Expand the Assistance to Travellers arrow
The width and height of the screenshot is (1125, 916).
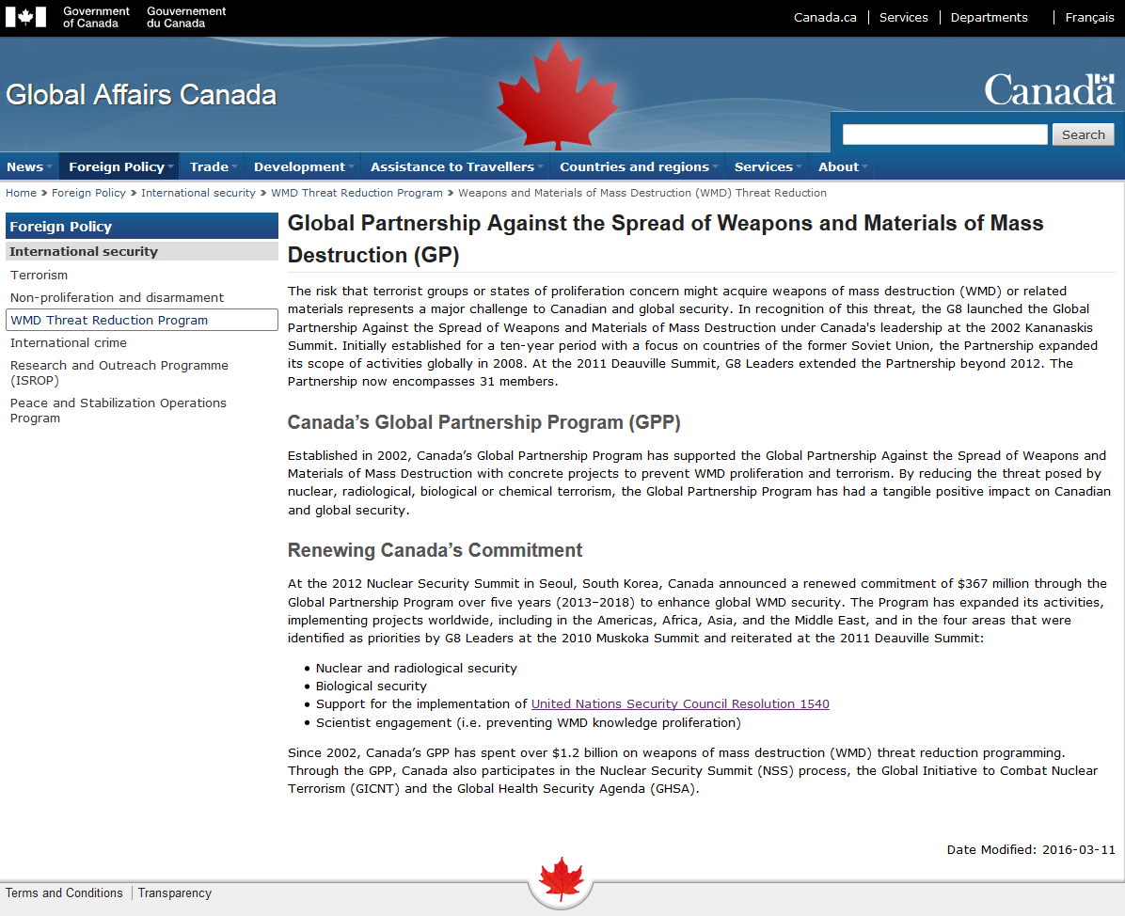[x=540, y=167]
